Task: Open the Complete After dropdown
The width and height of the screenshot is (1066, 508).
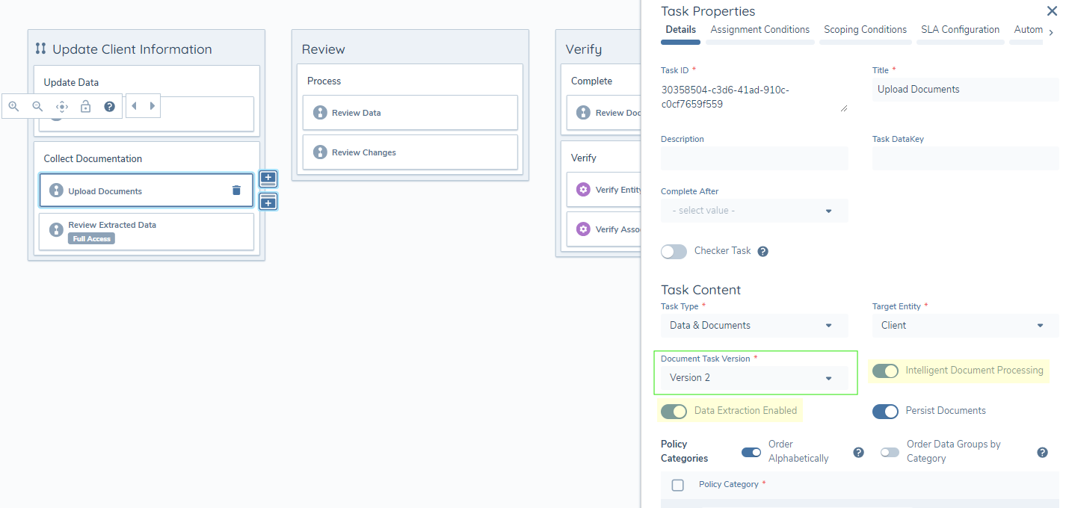Action: [754, 210]
